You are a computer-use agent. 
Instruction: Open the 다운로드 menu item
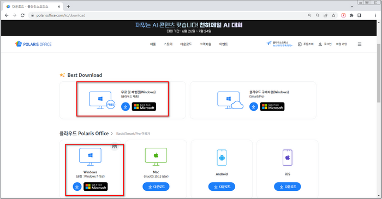pyautogui.click(x=186, y=44)
